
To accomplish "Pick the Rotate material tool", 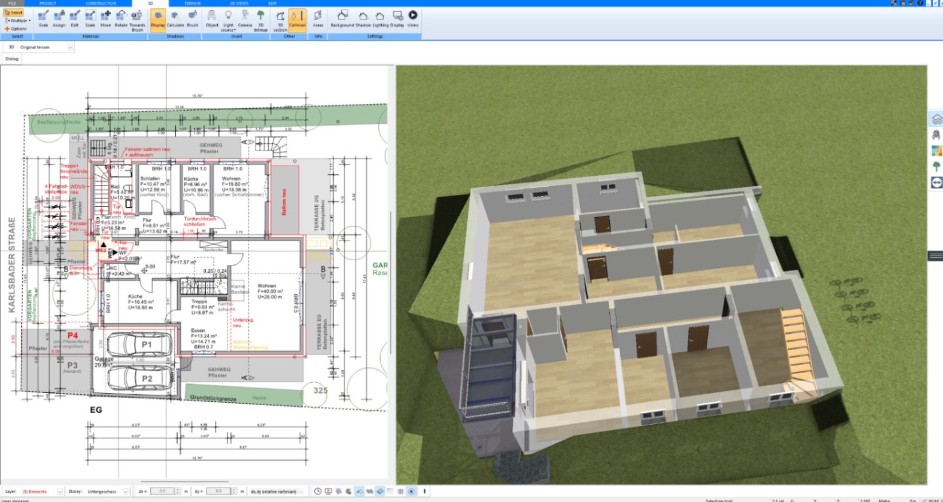I will (x=121, y=18).
